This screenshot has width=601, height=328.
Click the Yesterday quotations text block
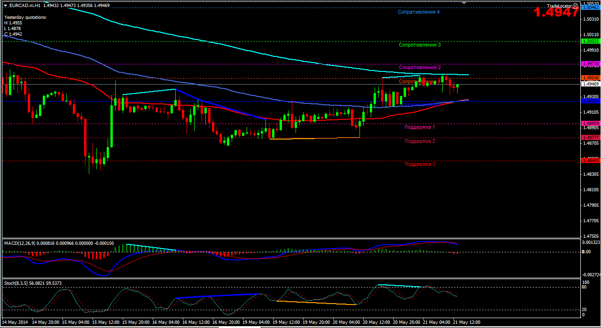(25, 25)
